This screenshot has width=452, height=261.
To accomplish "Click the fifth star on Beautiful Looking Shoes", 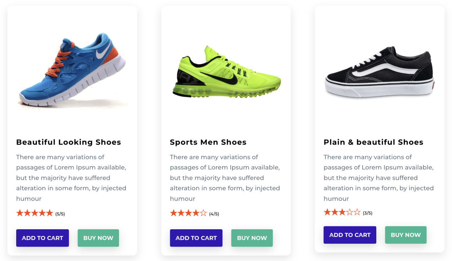I will (49, 213).
